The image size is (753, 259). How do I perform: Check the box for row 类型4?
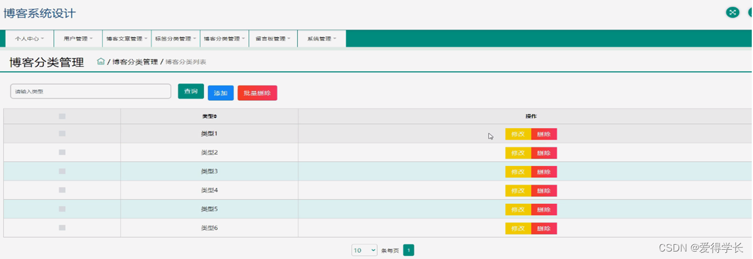[x=62, y=190]
